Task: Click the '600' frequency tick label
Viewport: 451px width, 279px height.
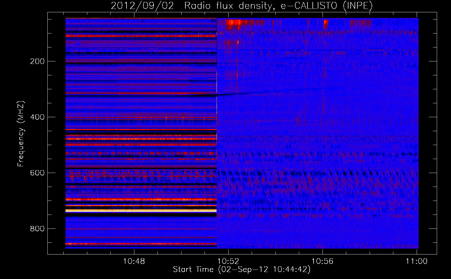Action: (x=37, y=173)
